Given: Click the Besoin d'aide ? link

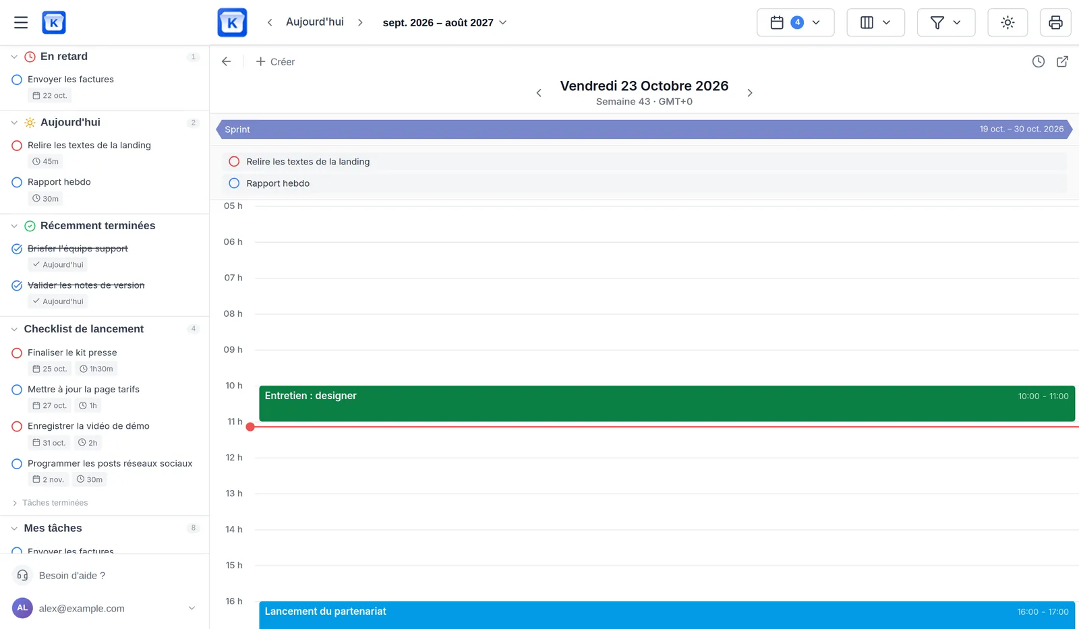Looking at the screenshot, I should point(72,576).
